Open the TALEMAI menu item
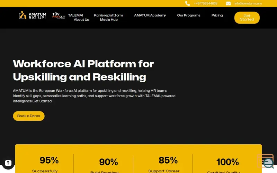 coord(75,15)
